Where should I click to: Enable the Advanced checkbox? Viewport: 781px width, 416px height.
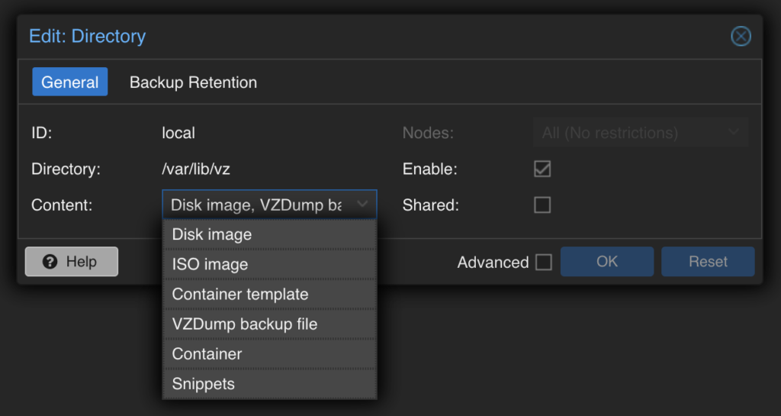[543, 262]
